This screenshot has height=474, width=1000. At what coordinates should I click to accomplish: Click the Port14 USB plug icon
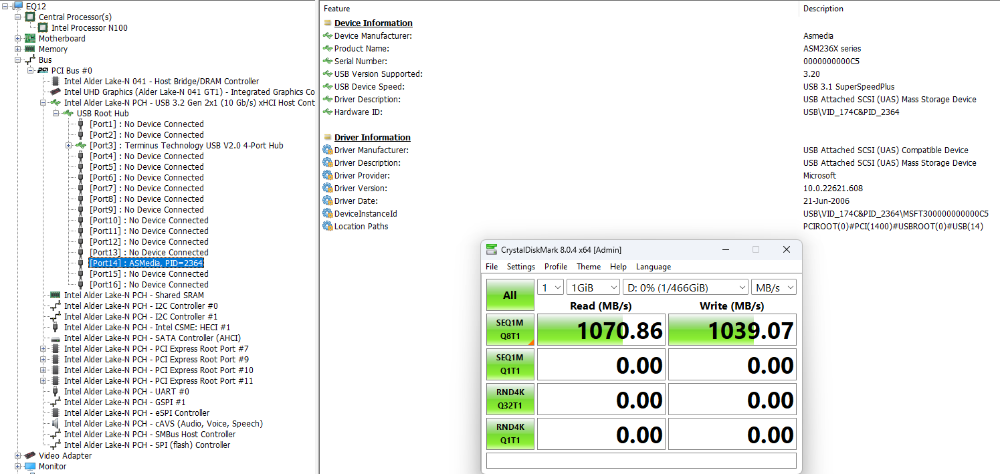[81, 263]
